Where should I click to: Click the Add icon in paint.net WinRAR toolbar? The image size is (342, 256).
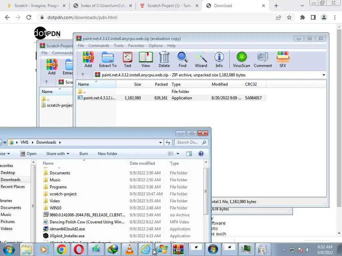click(88, 60)
